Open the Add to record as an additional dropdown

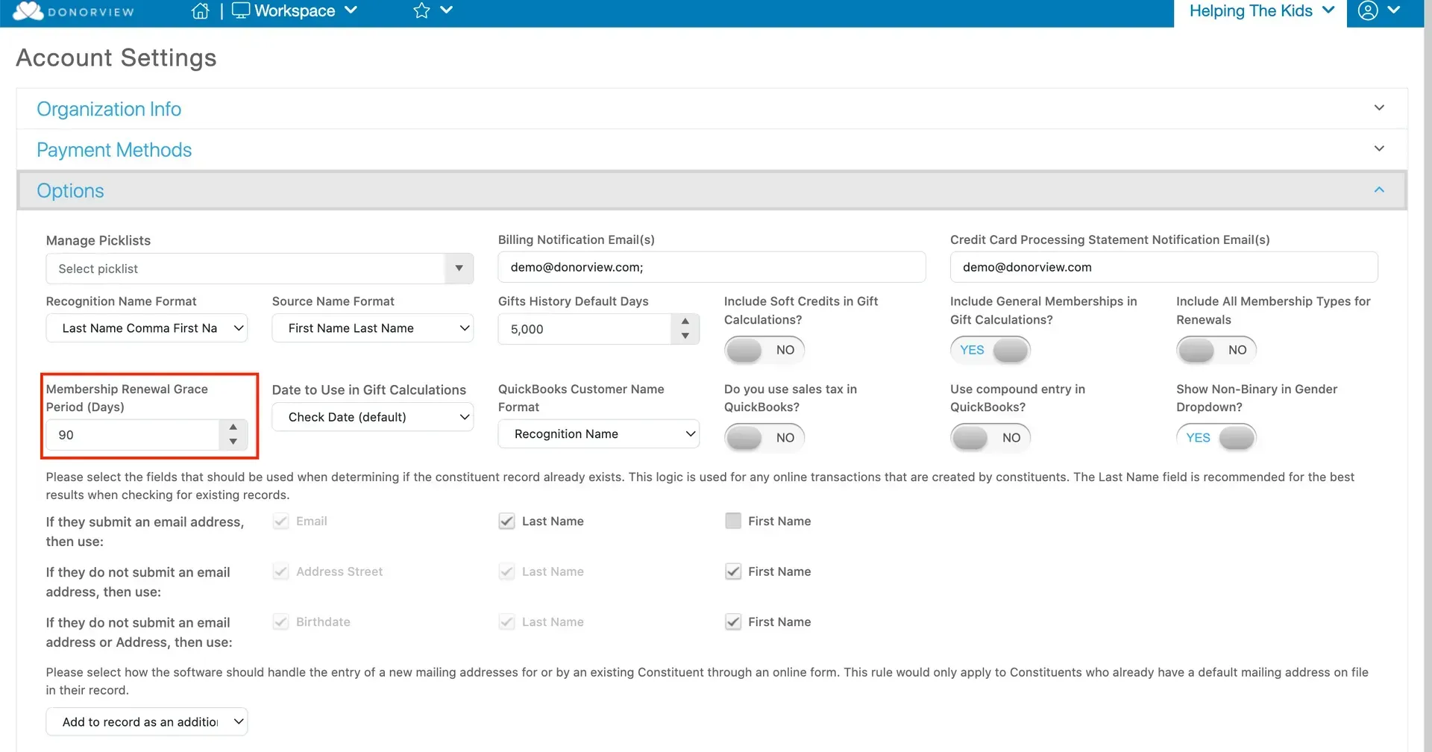147,722
